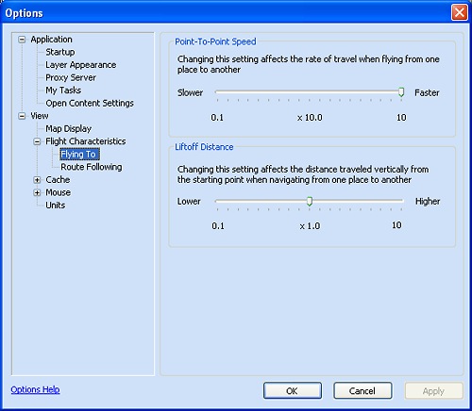This screenshot has height=411, width=472.
Task: Select Proxy Server settings
Action: click(x=71, y=77)
